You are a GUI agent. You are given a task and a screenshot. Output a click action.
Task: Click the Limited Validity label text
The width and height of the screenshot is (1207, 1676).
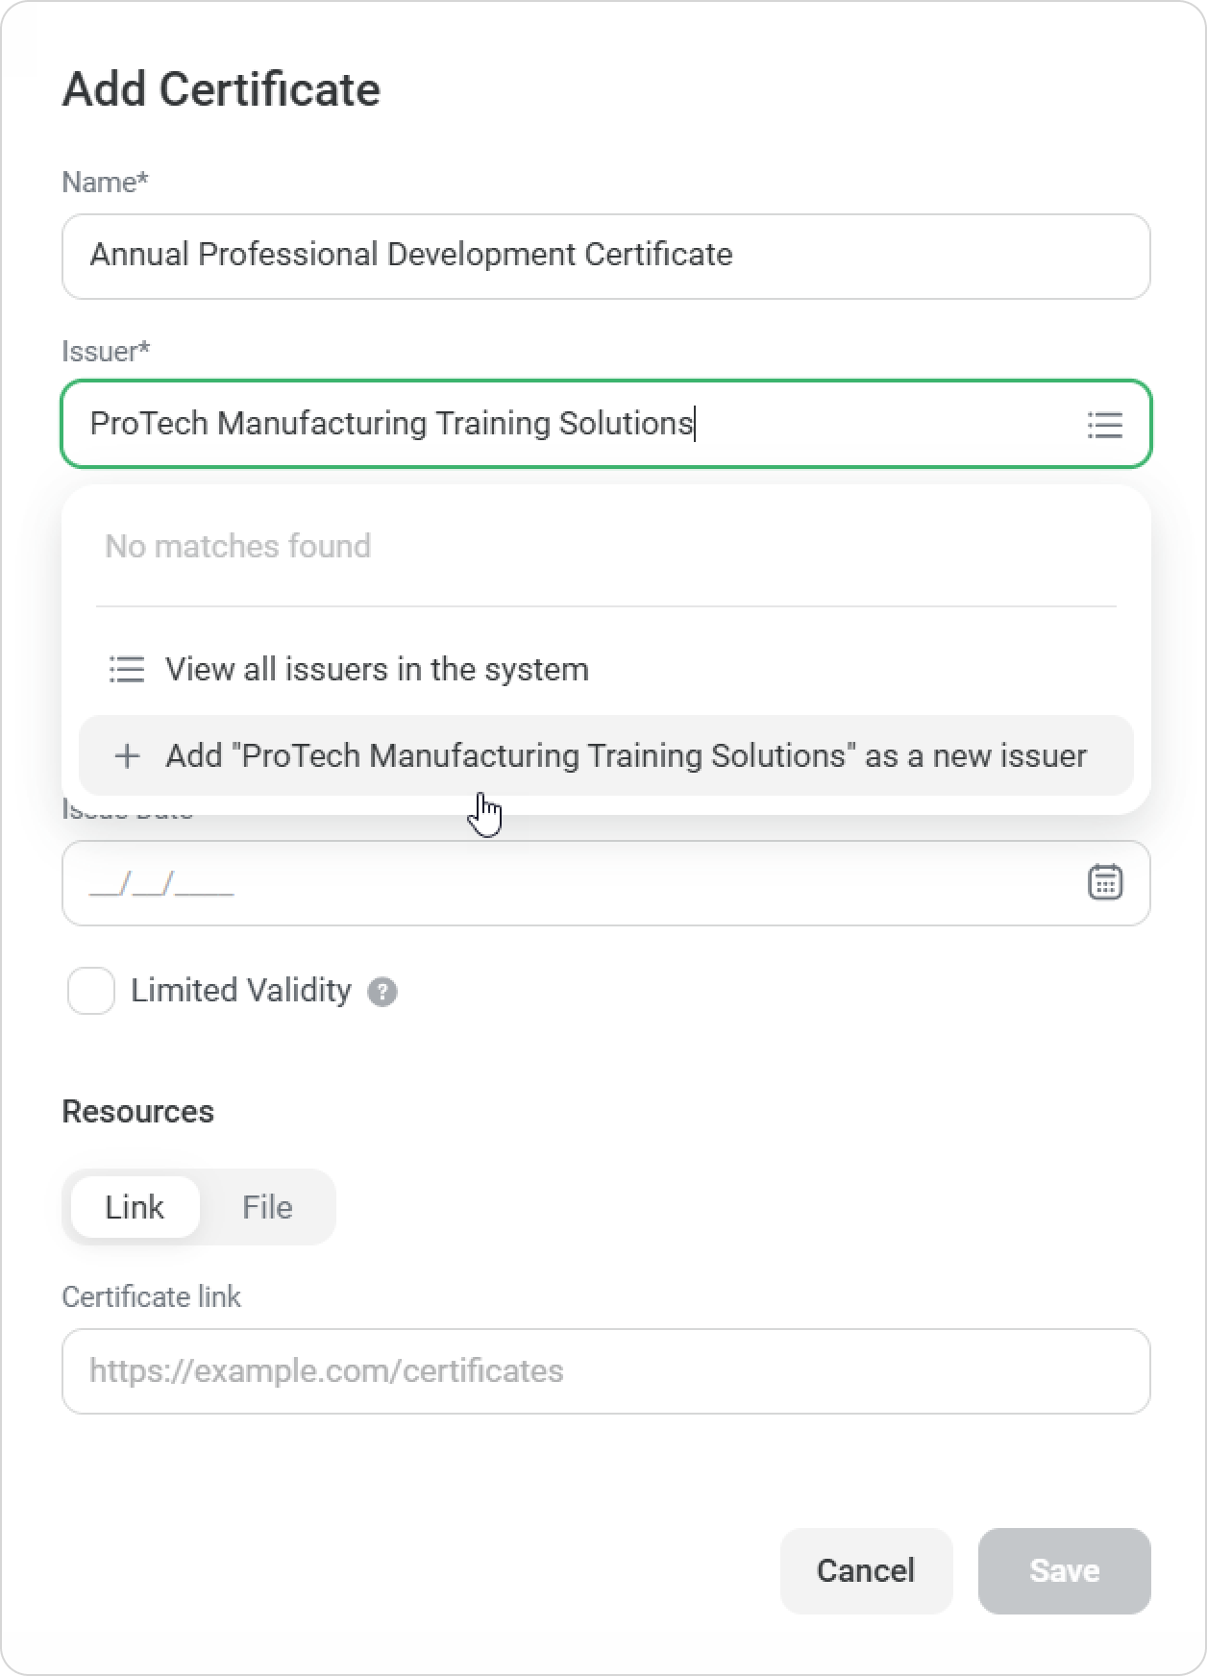[240, 991]
